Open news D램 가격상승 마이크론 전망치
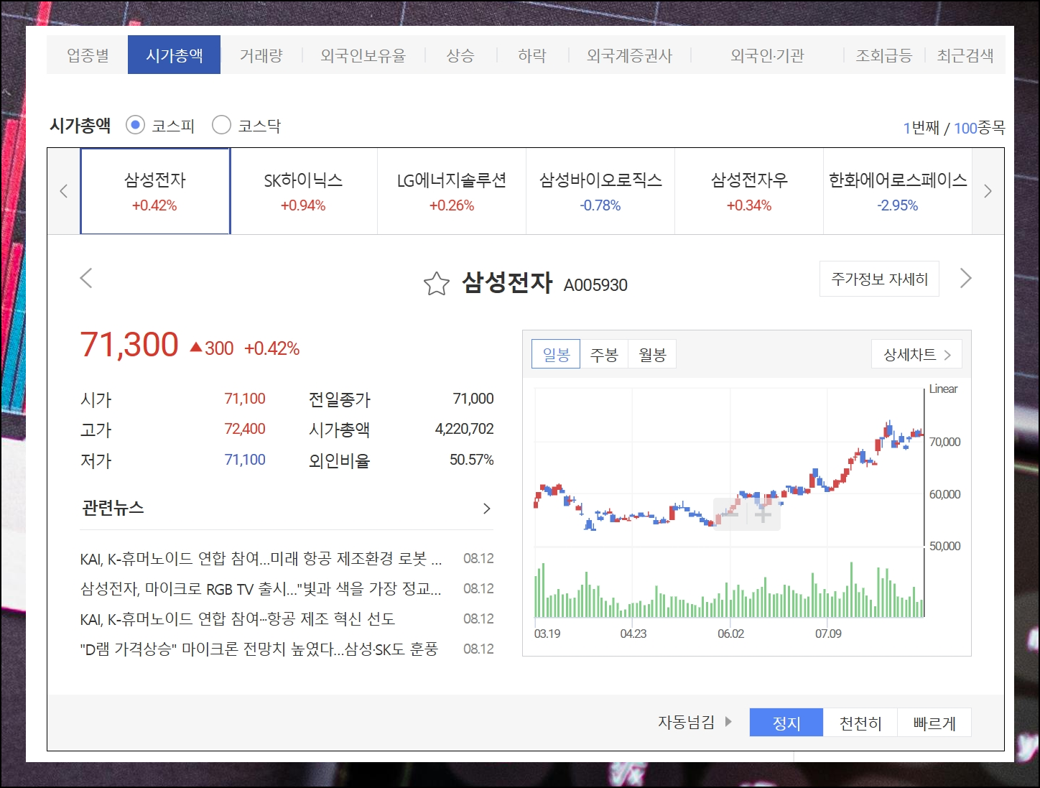 click(259, 649)
